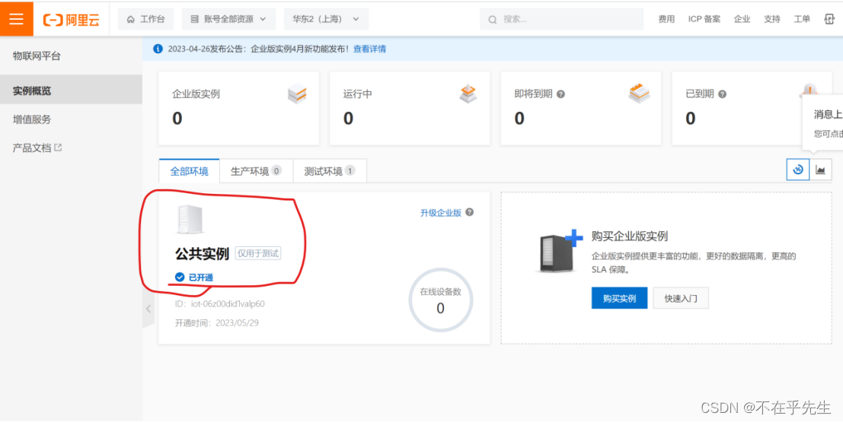The image size is (843, 422).
Task: Expand the 账号全部资源 dropdown
Action: click(228, 19)
